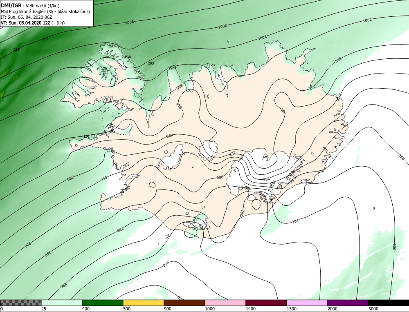409x312 pixels.
Task: Click the value 173 on the north coast
Action: pos(212,65)
